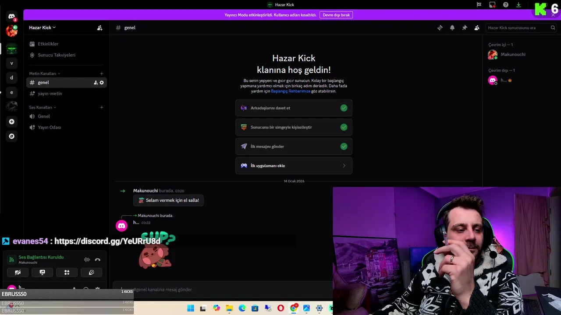The width and height of the screenshot is (561, 315).
Task: Collapse the Metin Kanalları category
Action: (x=45, y=73)
